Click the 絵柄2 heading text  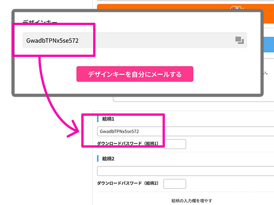(108, 159)
